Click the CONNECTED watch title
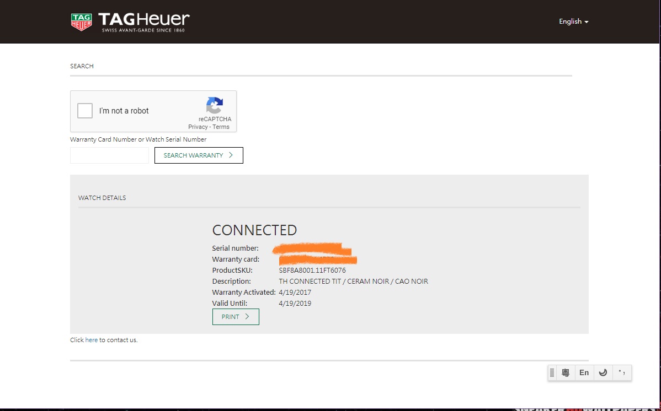The width and height of the screenshot is (661, 411). click(254, 230)
